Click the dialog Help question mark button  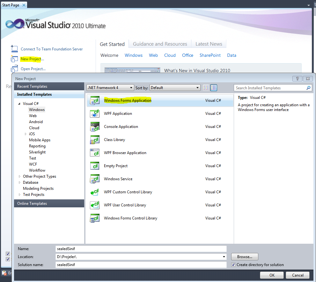pos(297,78)
